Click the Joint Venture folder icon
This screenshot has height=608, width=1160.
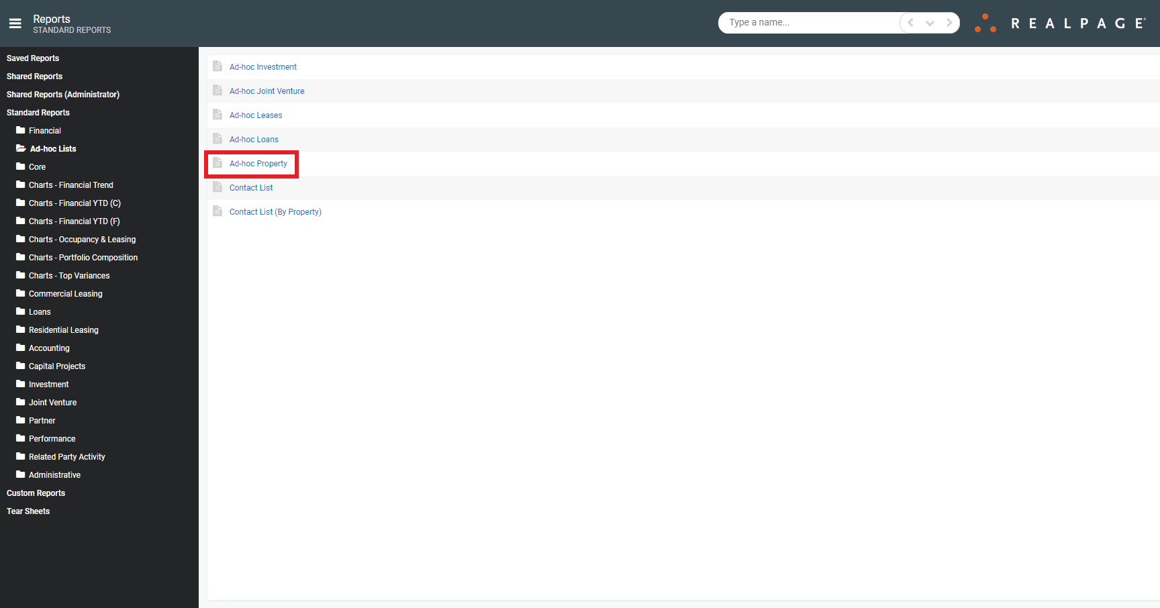tap(20, 402)
